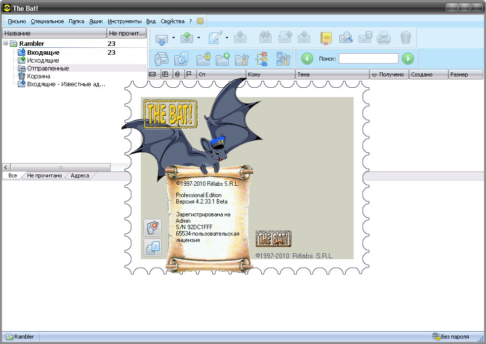
Task: Switch to the Не прочитано tab
Action: (44, 176)
